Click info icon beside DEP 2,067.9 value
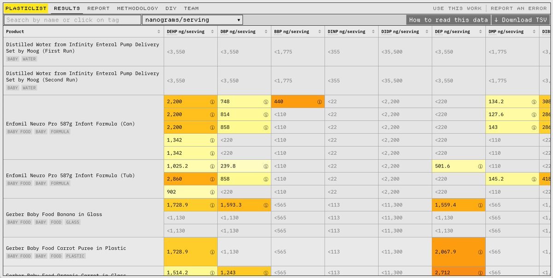This screenshot has width=553, height=278. [480, 252]
